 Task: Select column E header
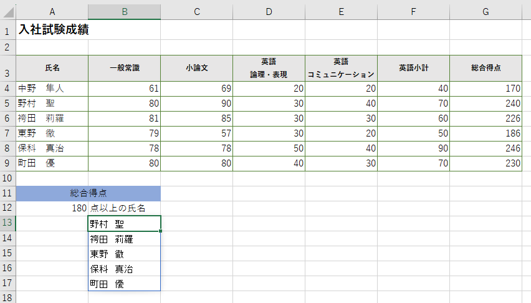click(341, 12)
